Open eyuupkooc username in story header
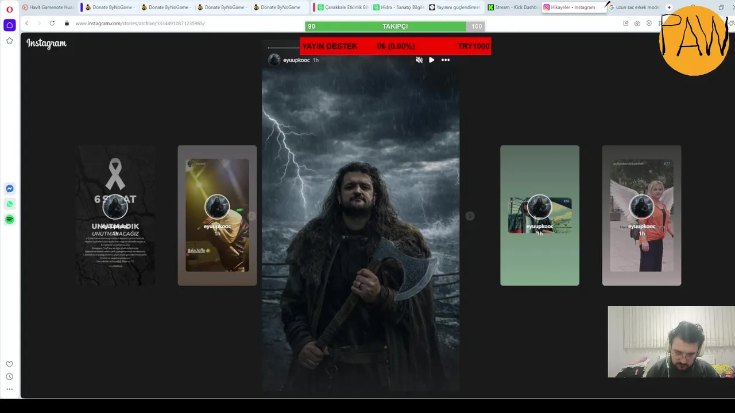The width and height of the screenshot is (735, 413). 296,60
